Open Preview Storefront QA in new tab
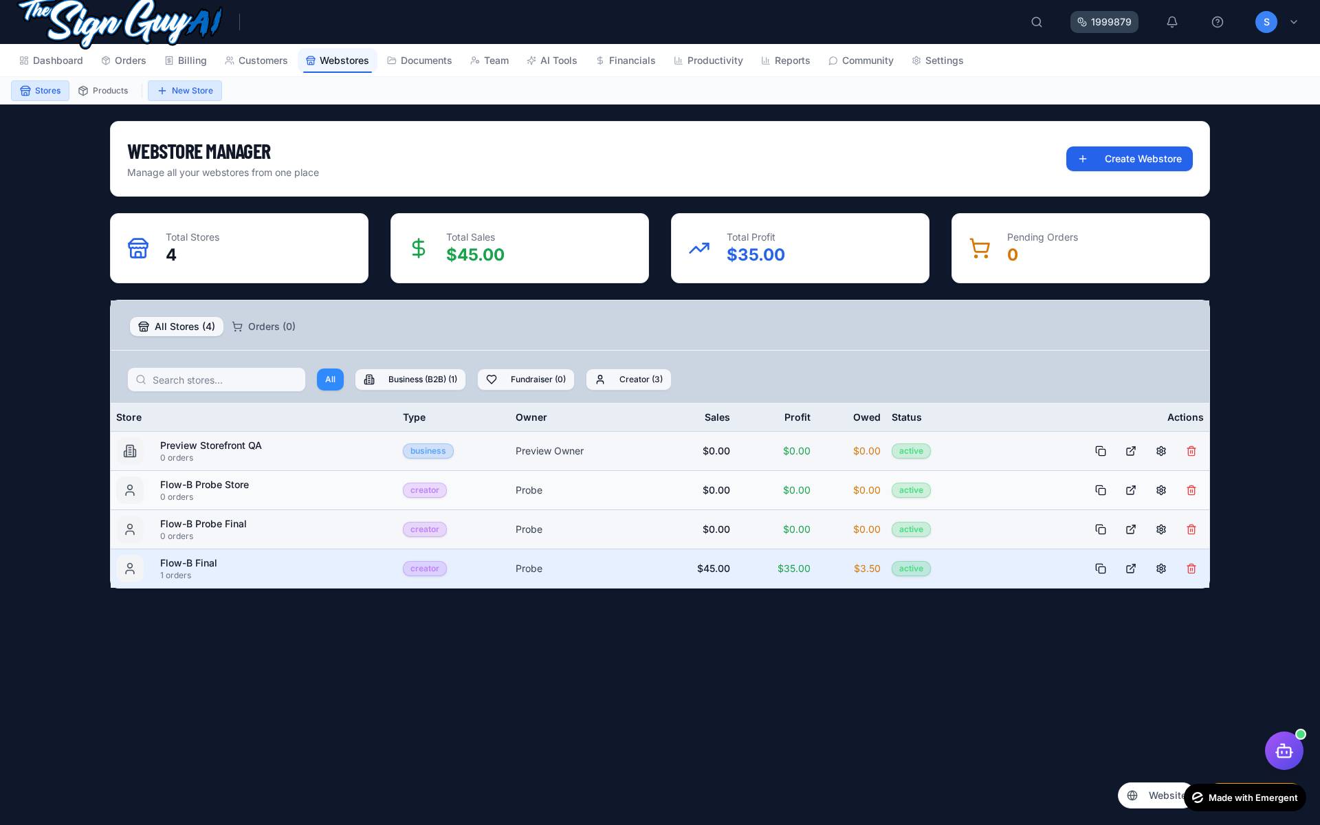The width and height of the screenshot is (1320, 825). point(1131,451)
